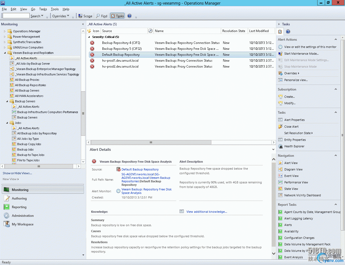Screen dimensions: 345x265
Task: Open the Help menu
Action: [66, 9]
